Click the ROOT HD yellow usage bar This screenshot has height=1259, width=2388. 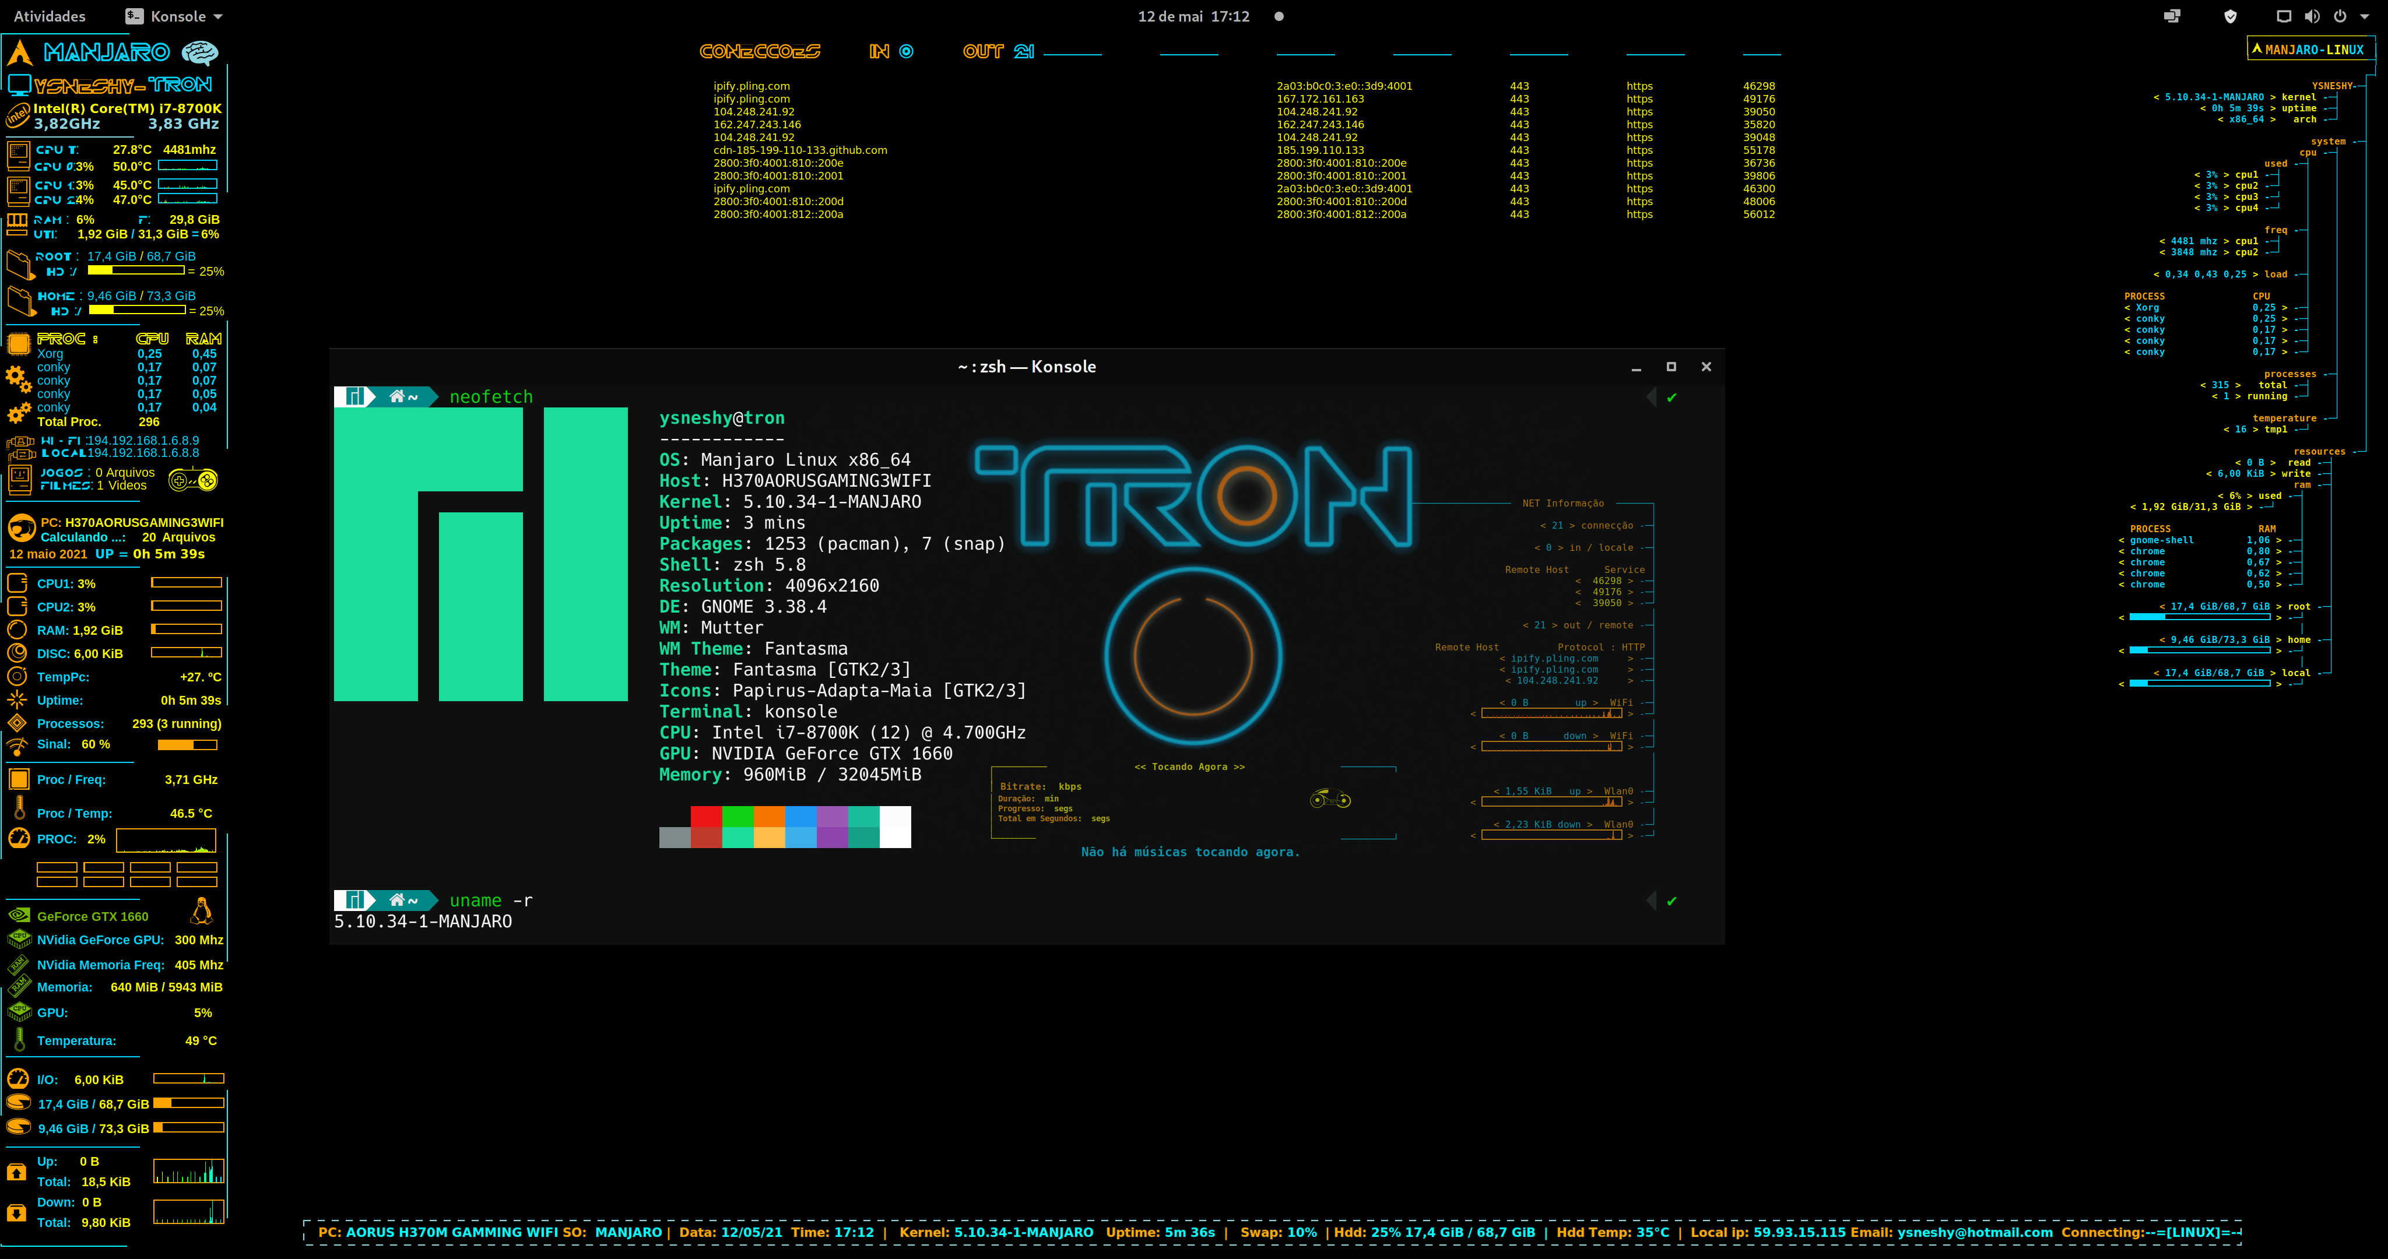pos(136,270)
